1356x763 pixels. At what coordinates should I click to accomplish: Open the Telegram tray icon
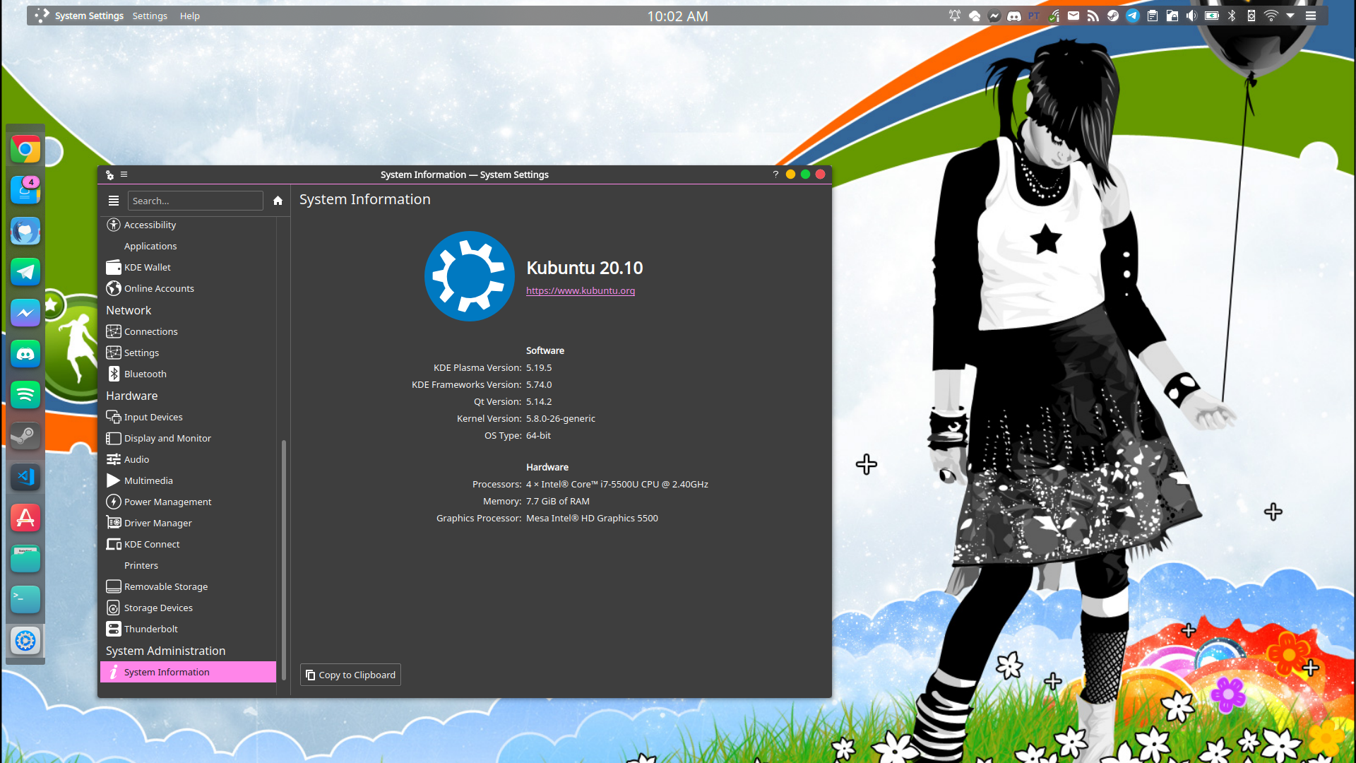1133,16
